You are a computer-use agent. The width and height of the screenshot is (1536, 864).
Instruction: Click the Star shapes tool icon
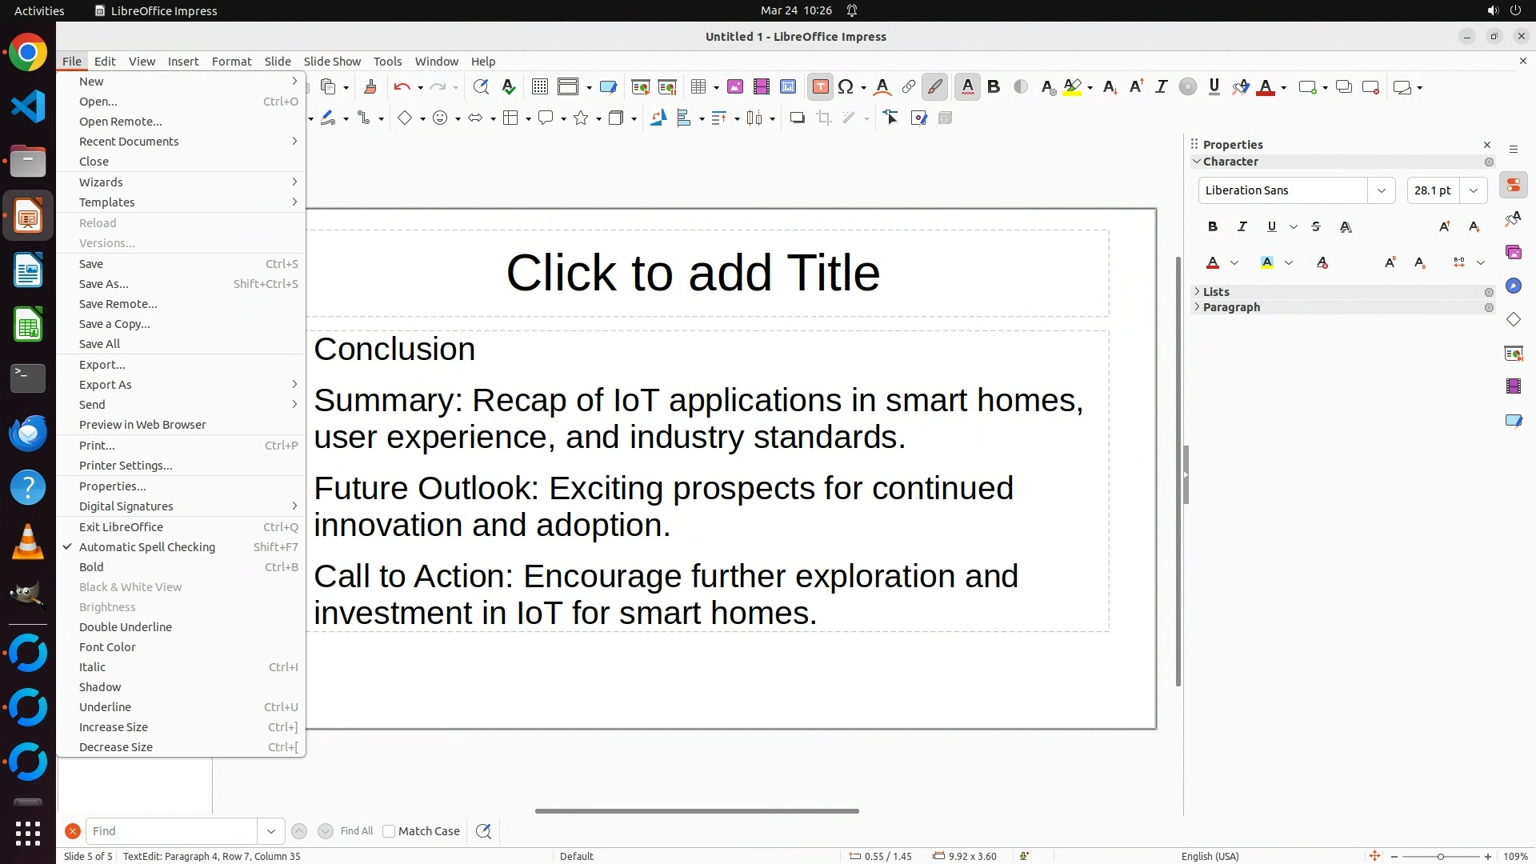(581, 118)
